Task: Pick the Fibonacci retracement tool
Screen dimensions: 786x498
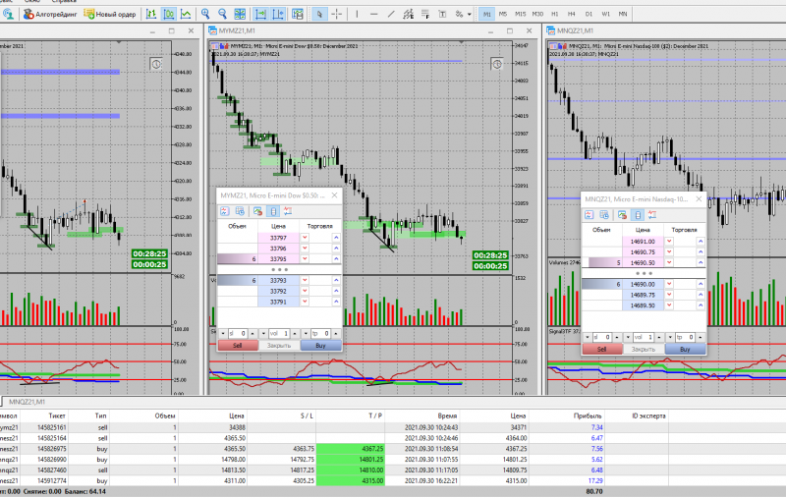Action: click(x=425, y=14)
